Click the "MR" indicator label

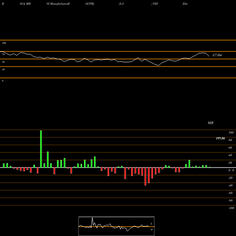click(211, 123)
